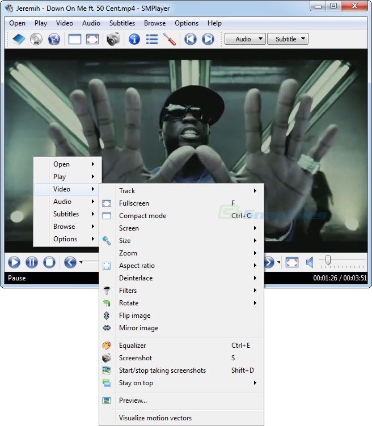372x426 pixels.
Task: Expand the Screen submenu
Action: pyautogui.click(x=181, y=228)
